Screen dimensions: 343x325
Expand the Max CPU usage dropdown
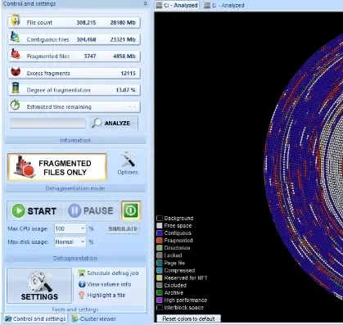pyautogui.click(x=83, y=228)
